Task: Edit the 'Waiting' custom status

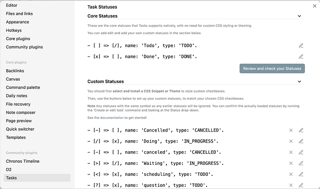Action: pos(301,163)
